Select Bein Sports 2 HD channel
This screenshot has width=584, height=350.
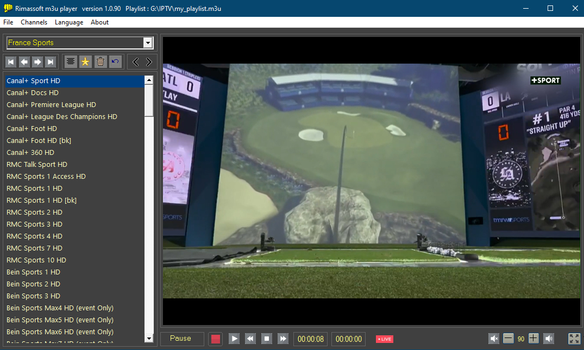click(74, 284)
